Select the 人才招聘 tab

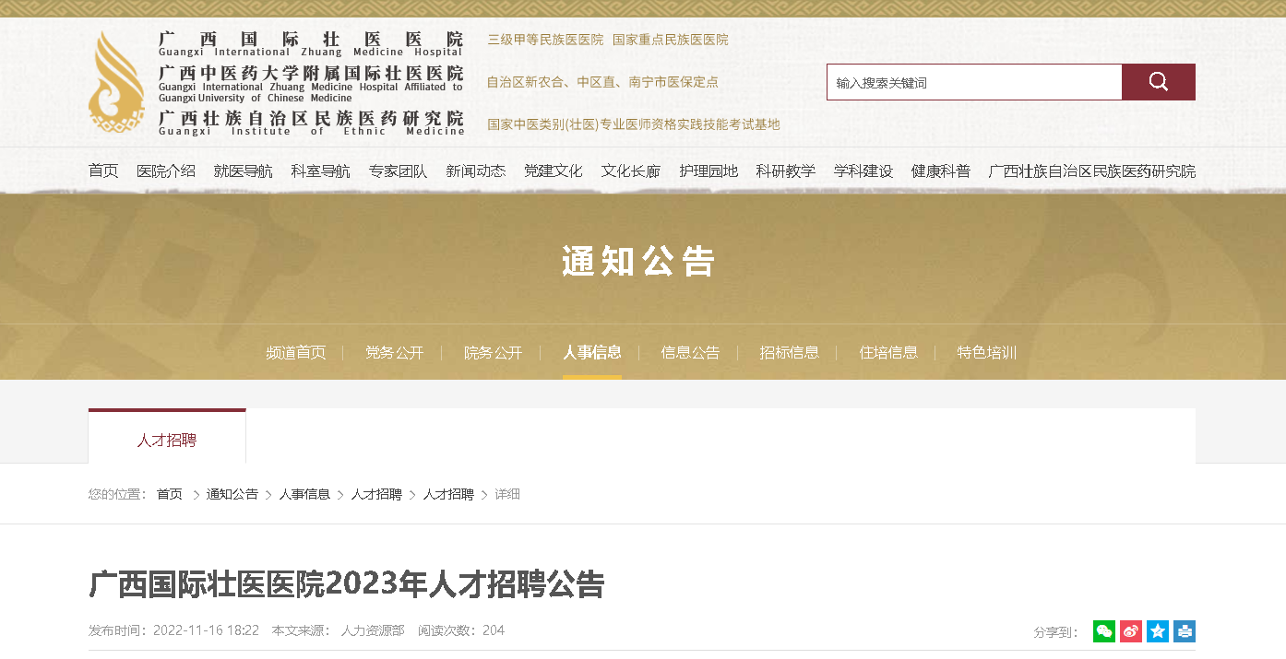pyautogui.click(x=167, y=440)
